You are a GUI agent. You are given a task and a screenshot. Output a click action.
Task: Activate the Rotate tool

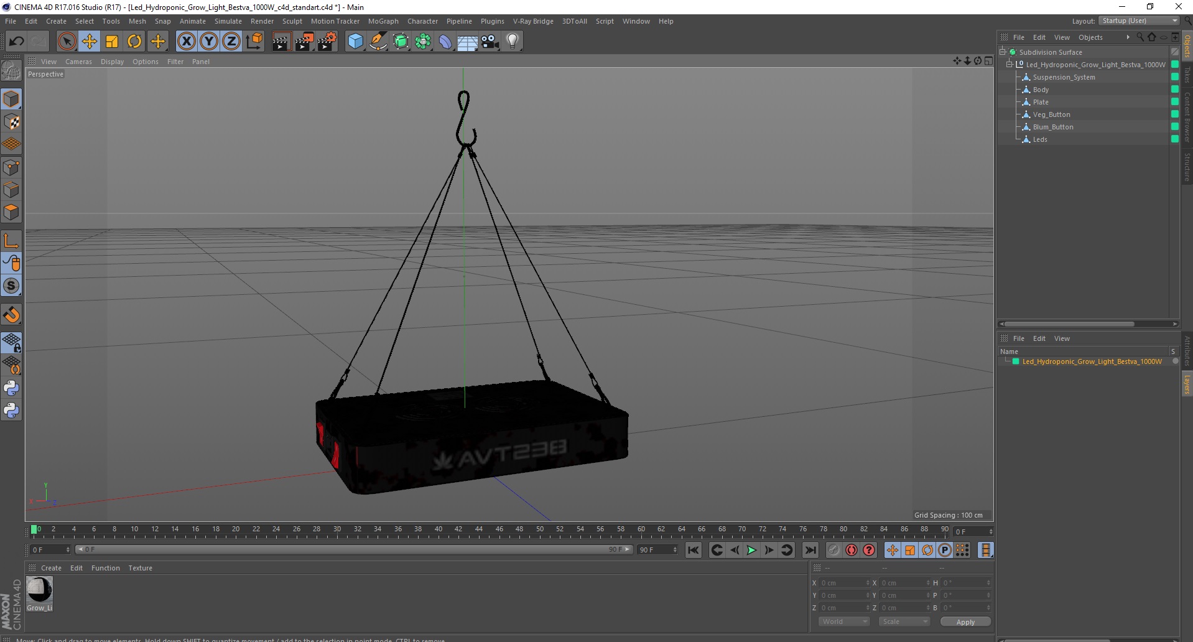[134, 42]
